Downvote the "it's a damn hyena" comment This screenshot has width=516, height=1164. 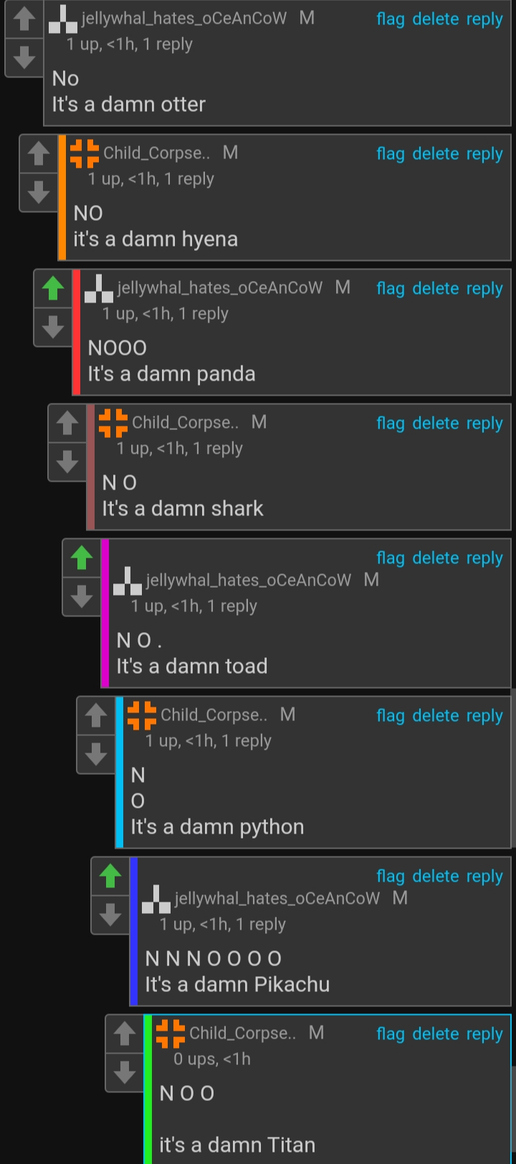39,192
